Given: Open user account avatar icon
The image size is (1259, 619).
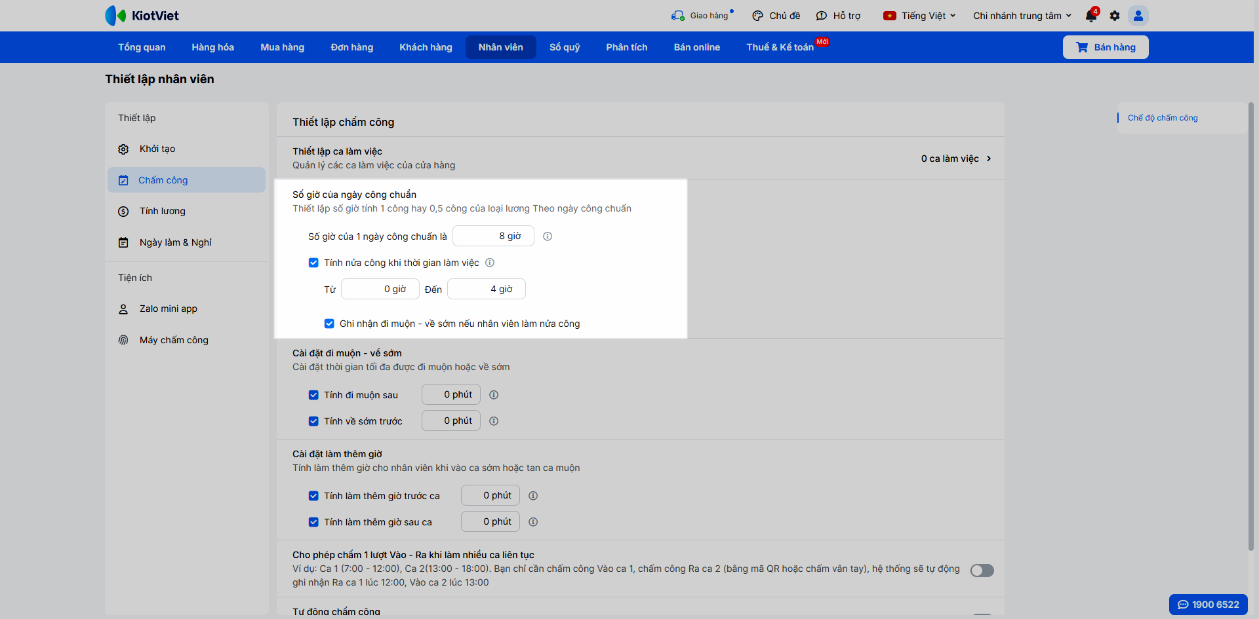Looking at the screenshot, I should [x=1138, y=16].
